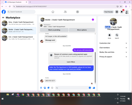Viewport: 132px width, 105px height.
Task: Reload the page
Action: click(x=10, y=6)
